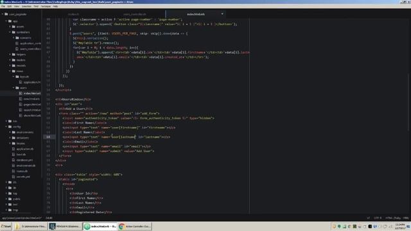Screen dimensions: 411x231
Task: Open the Find menu
Action: tap(36, 6)
